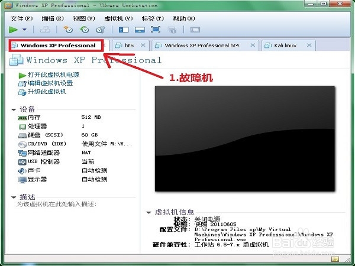This screenshot has width=355, height=266.
Task: Click the 快照 20110605 snapshot text
Action: [215, 224]
